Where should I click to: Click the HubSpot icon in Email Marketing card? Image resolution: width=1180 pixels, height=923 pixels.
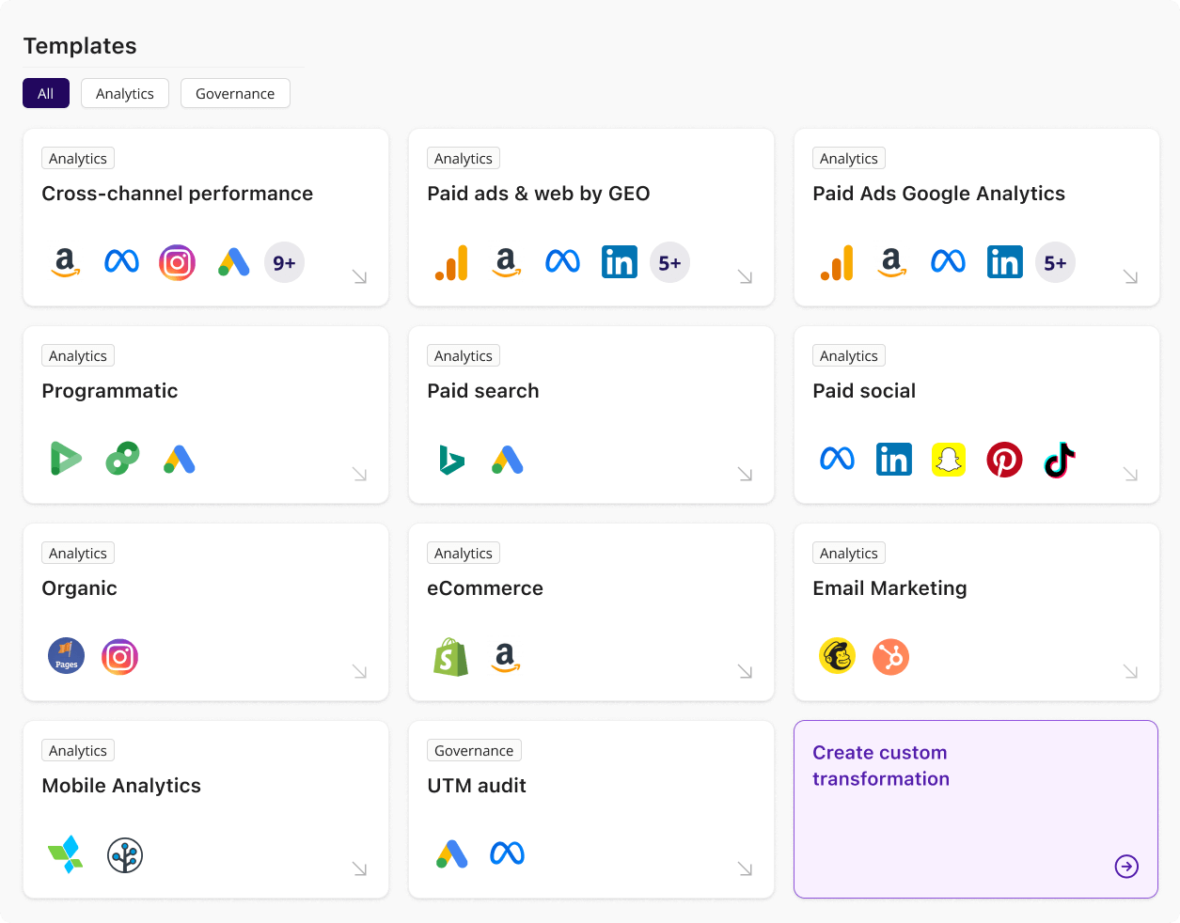point(890,657)
